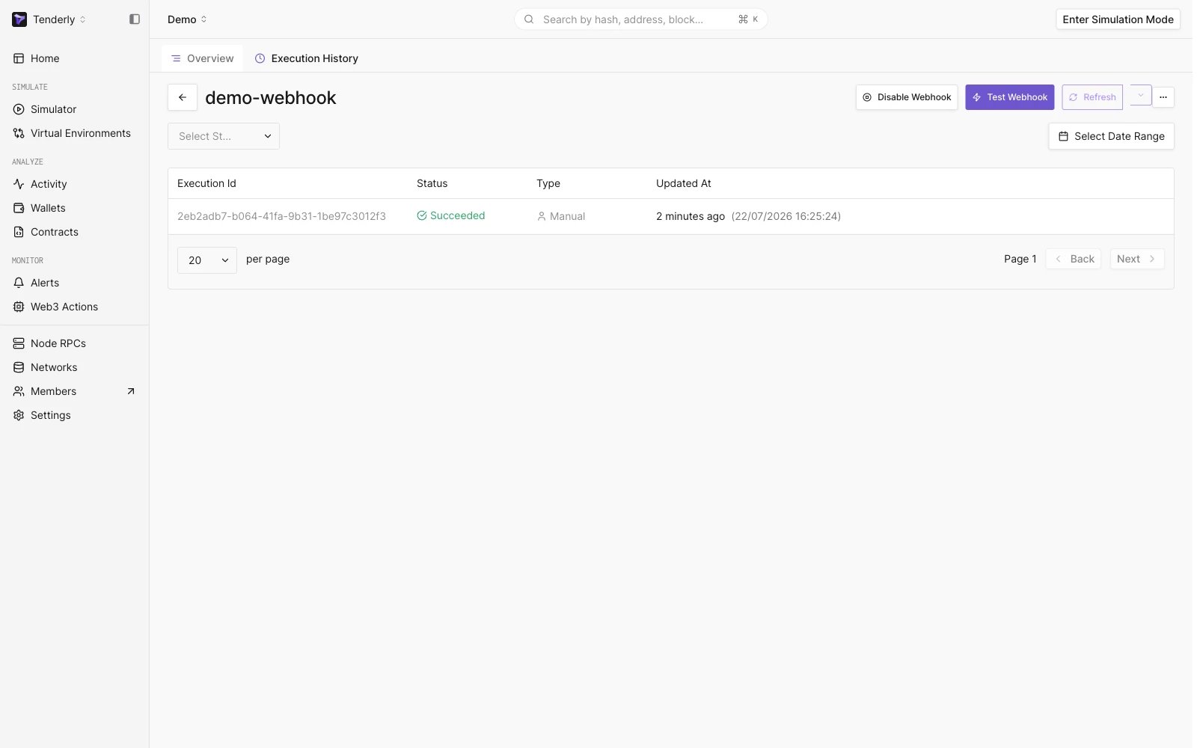Click the Page 1 label
The width and height of the screenshot is (1197, 748).
pos(1020,259)
